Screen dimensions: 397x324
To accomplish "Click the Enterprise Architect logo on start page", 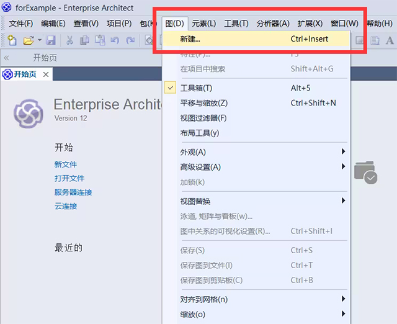I will (x=29, y=113).
